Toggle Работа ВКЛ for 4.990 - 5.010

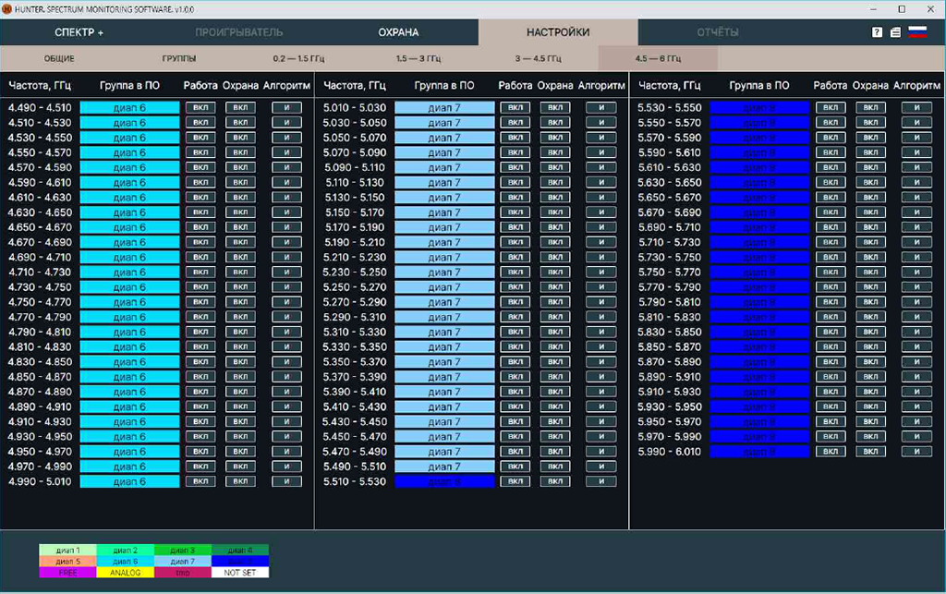(x=200, y=481)
